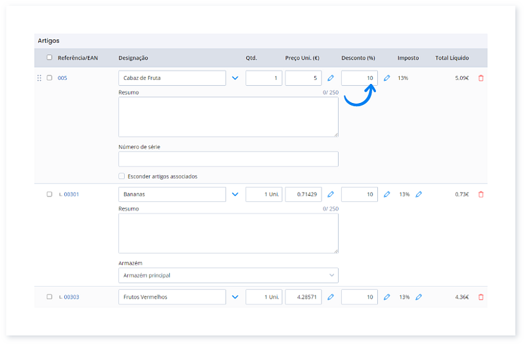Edit tax pencil icon for Bananas
This screenshot has width=525, height=345.
(419, 195)
